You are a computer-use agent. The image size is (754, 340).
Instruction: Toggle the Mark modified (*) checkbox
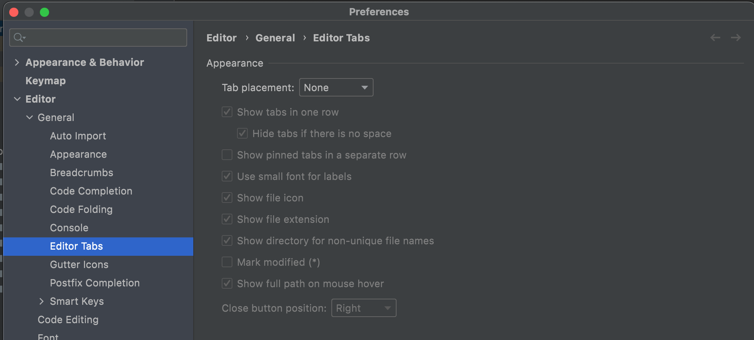point(227,262)
